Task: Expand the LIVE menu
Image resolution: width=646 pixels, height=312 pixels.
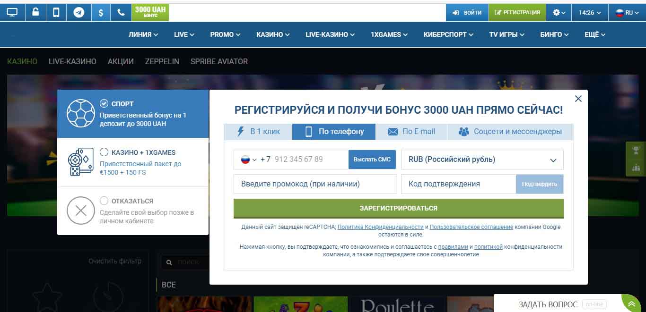Action: point(184,34)
